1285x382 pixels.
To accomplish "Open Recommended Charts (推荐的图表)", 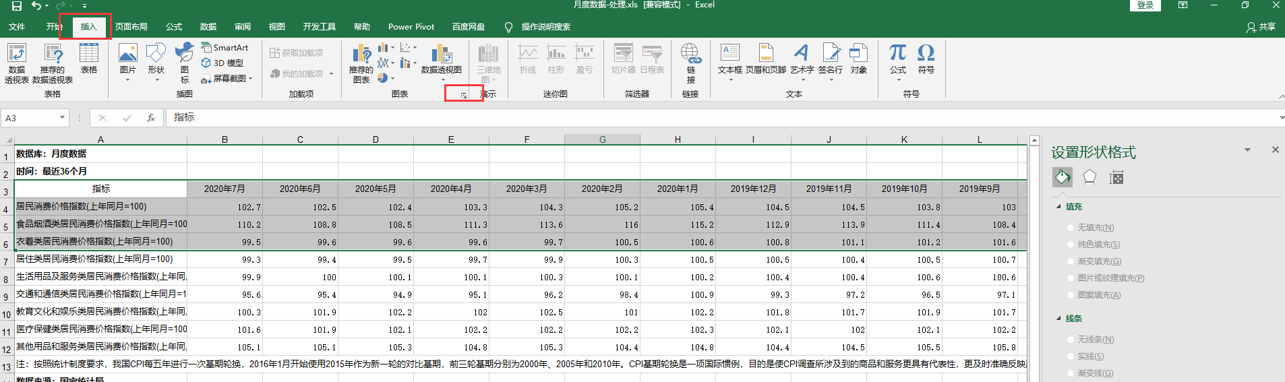I will [x=361, y=63].
